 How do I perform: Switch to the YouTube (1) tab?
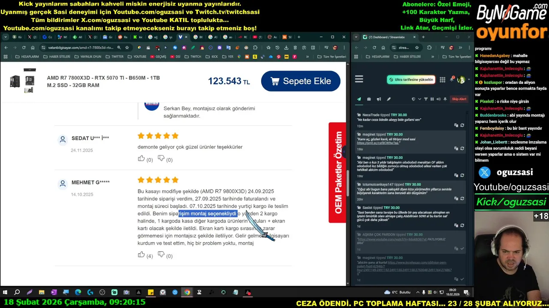(x=257, y=37)
